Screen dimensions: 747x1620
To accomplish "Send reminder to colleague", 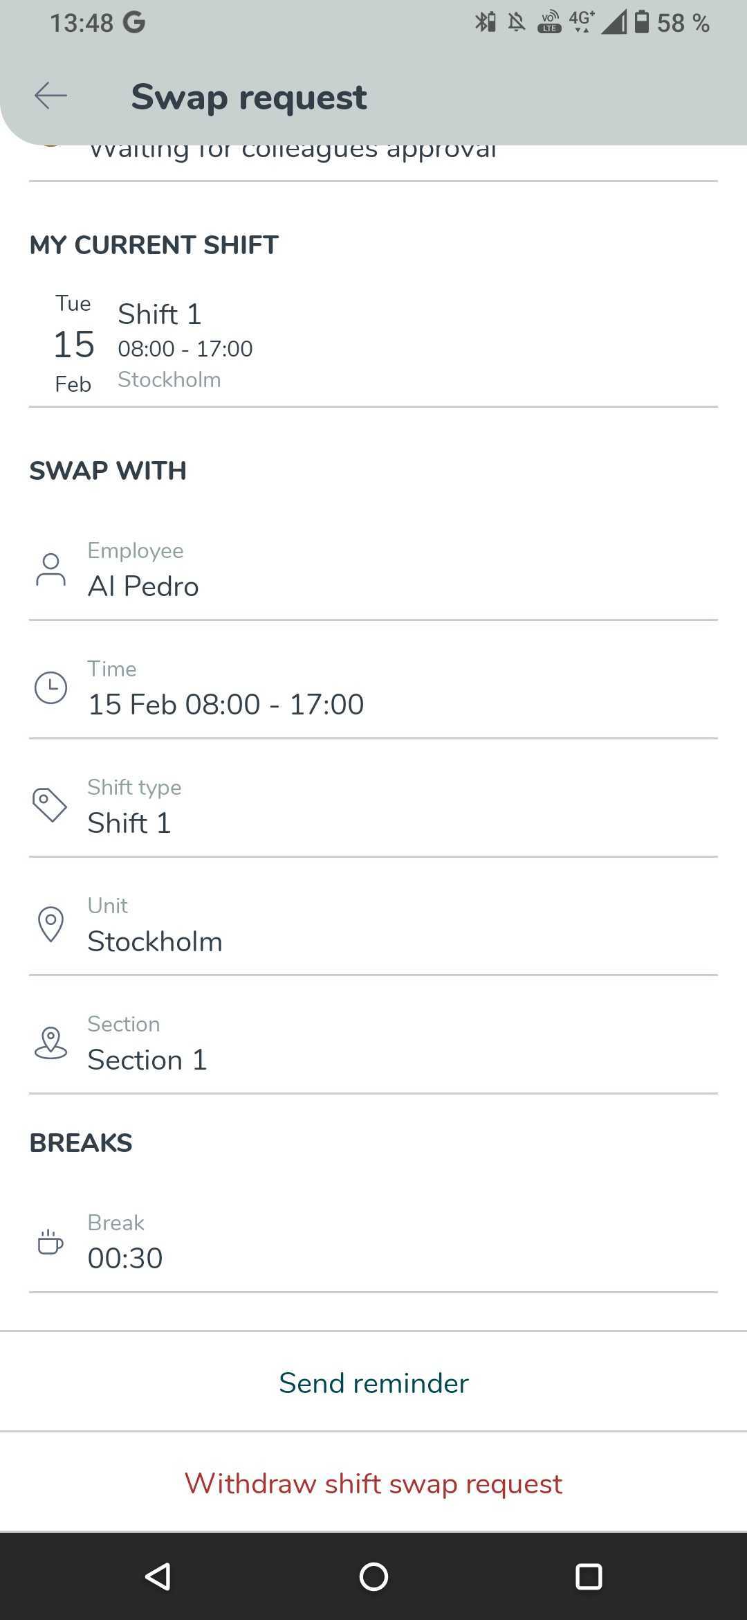I will pyautogui.click(x=373, y=1383).
